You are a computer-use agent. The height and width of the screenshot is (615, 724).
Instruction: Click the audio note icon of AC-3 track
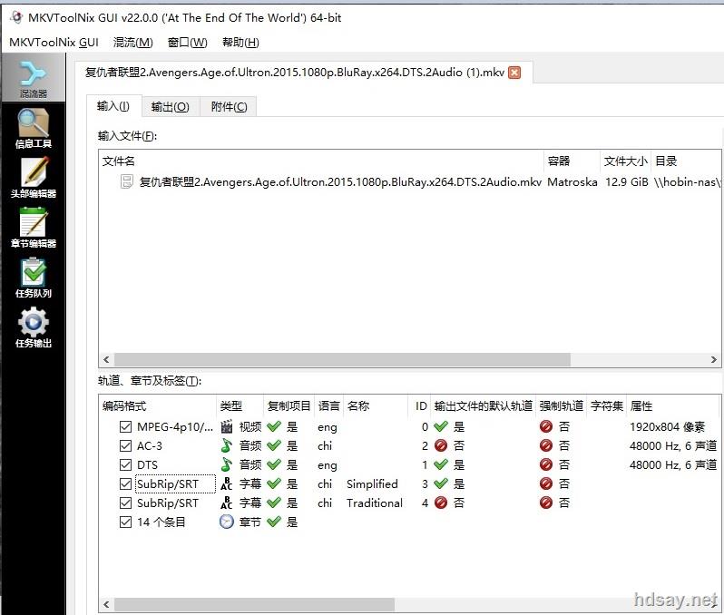pos(226,445)
